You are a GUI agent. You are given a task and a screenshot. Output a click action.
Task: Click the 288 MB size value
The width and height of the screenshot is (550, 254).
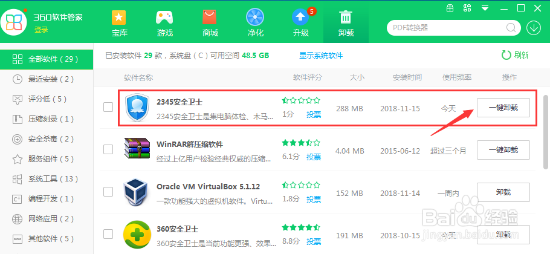pyautogui.click(x=349, y=109)
